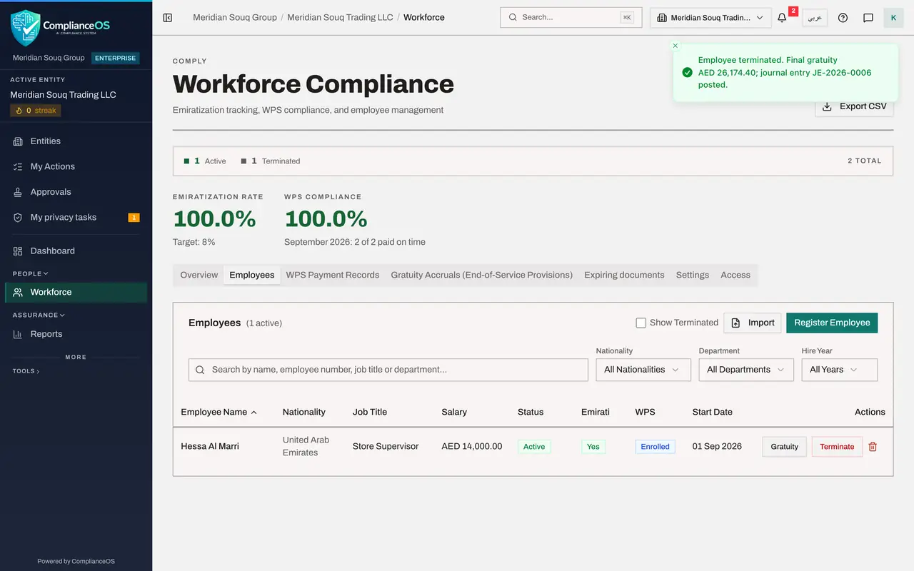The image size is (914, 571).
Task: Click the Approvals stamp icon
Action: tap(18, 192)
